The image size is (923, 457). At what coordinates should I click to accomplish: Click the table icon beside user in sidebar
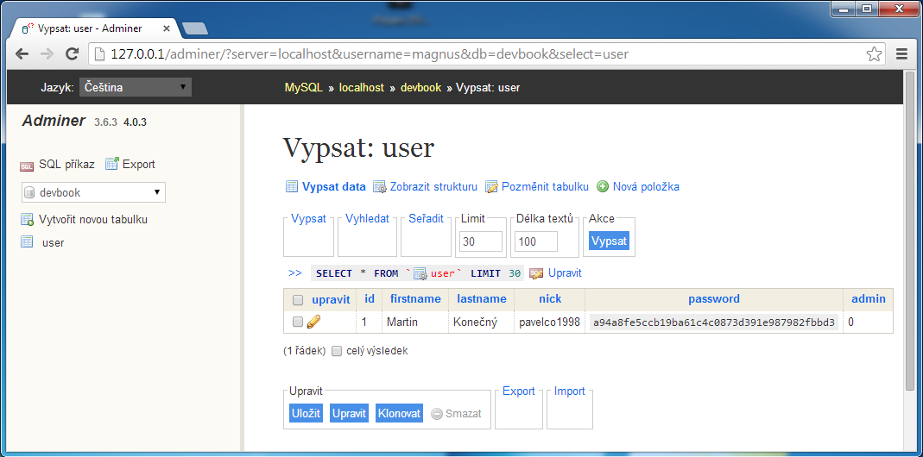[x=27, y=241]
